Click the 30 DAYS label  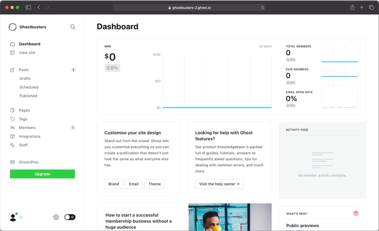(265, 46)
